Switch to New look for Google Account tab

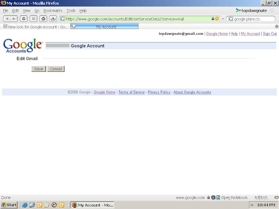click(x=36, y=27)
